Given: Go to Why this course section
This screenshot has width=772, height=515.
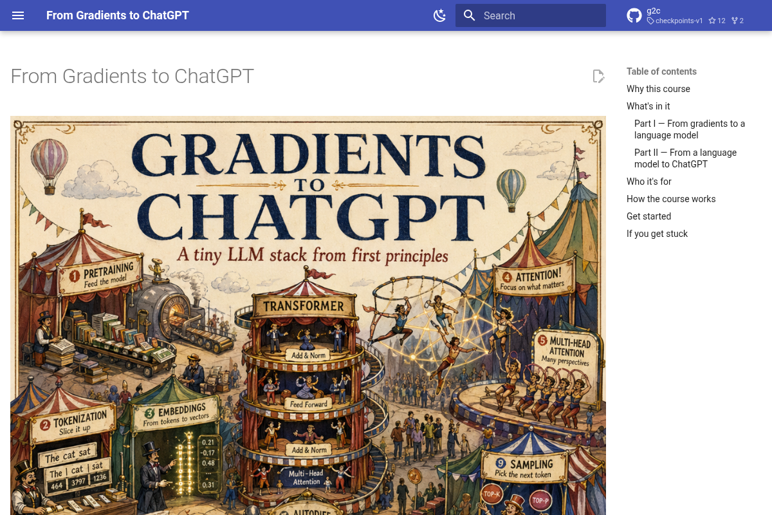Looking at the screenshot, I should pyautogui.click(x=658, y=89).
